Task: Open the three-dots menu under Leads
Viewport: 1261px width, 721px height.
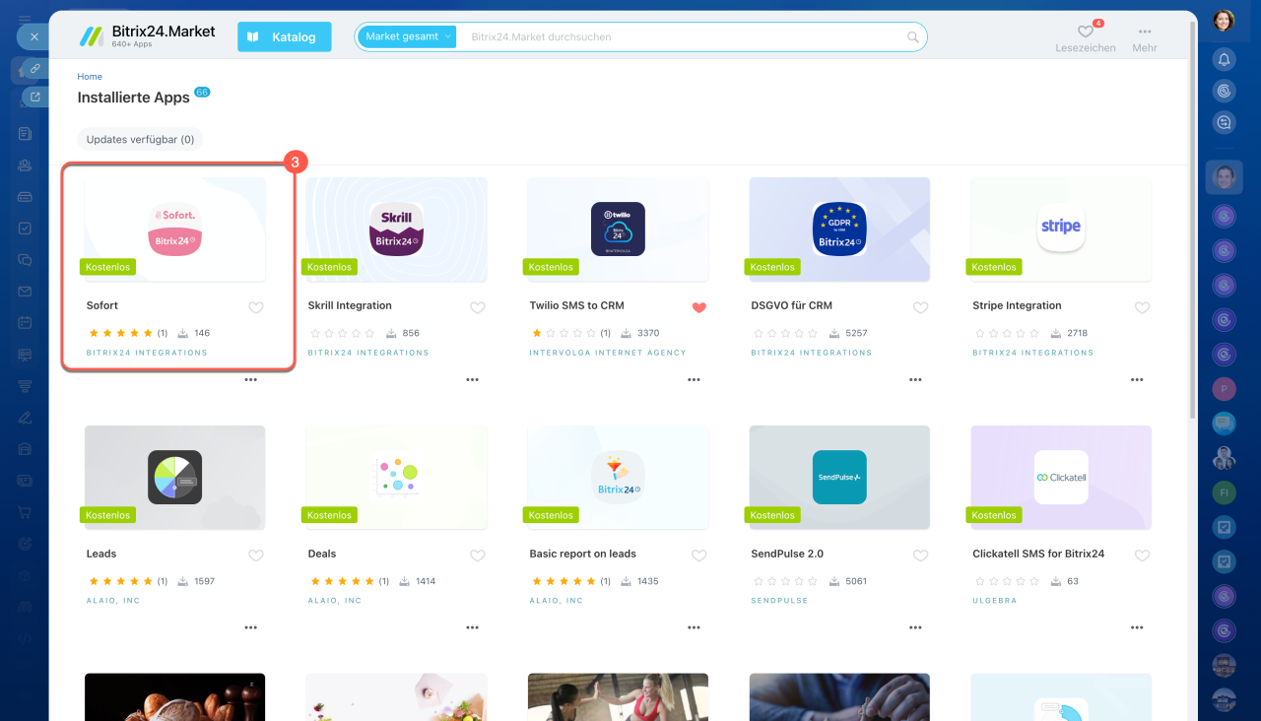Action: [x=251, y=627]
